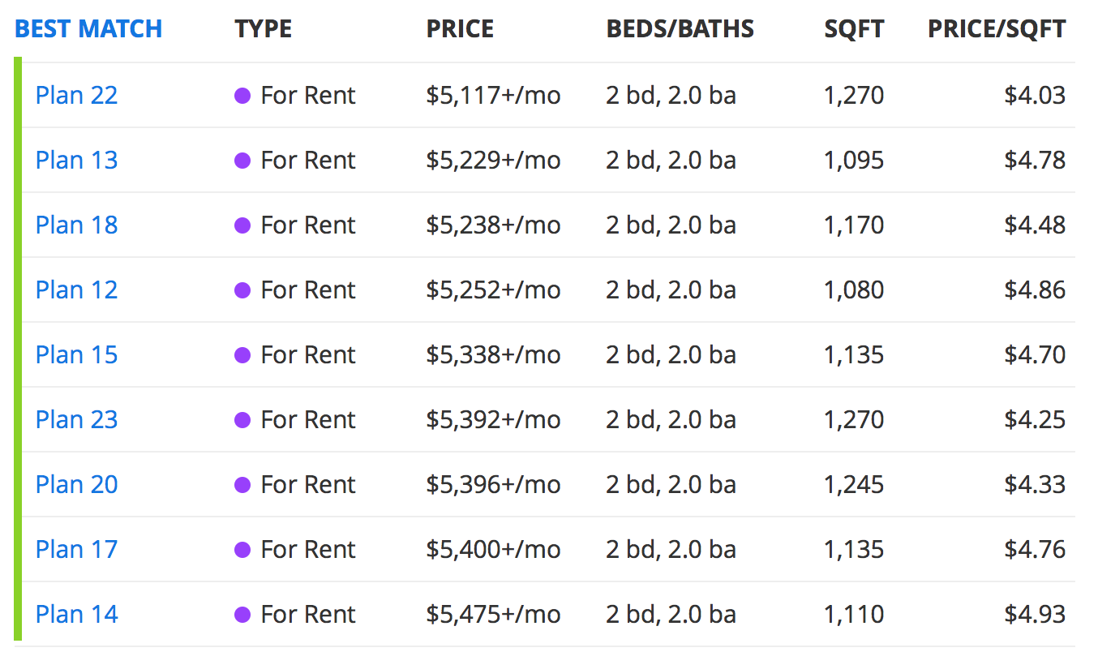Viewport: 1098px width, 652px height.
Task: Click the purple status dot for Plan 14
Action: point(242,616)
